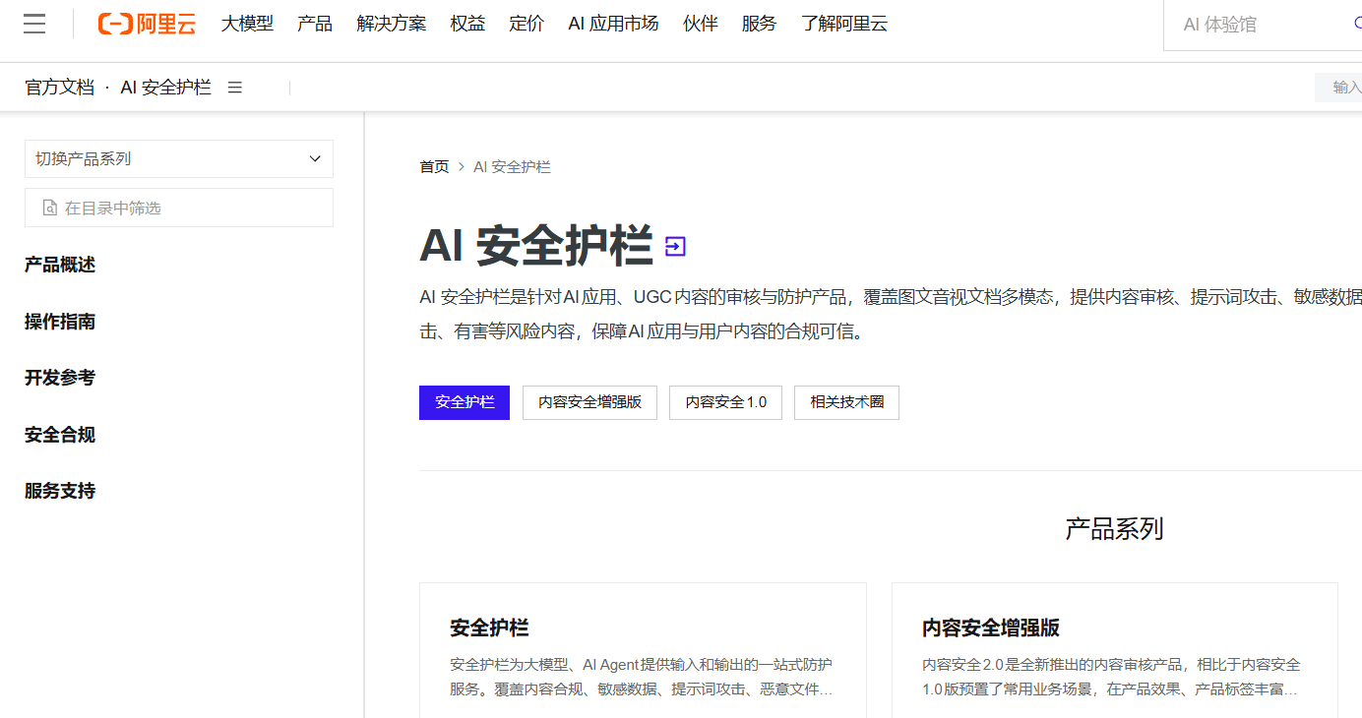
Task: Open the 安全护栏 card heading under 产品系列
Action: pyautogui.click(x=489, y=628)
